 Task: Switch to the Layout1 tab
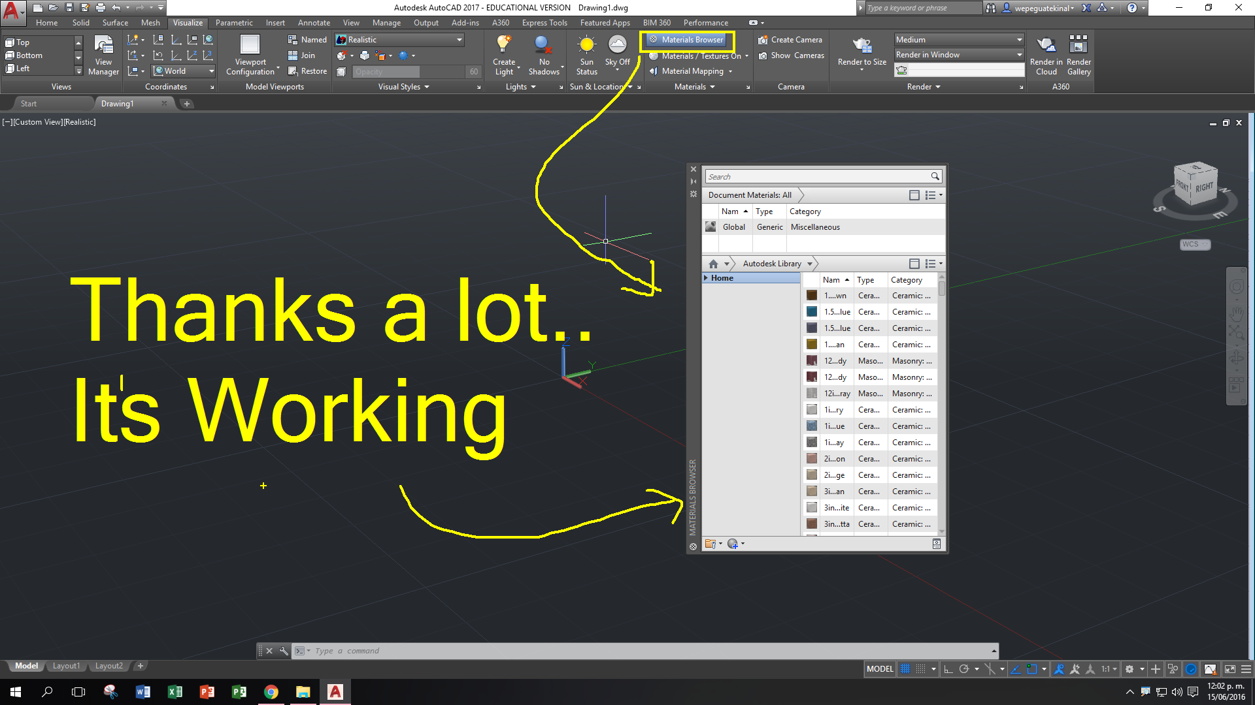coord(66,665)
